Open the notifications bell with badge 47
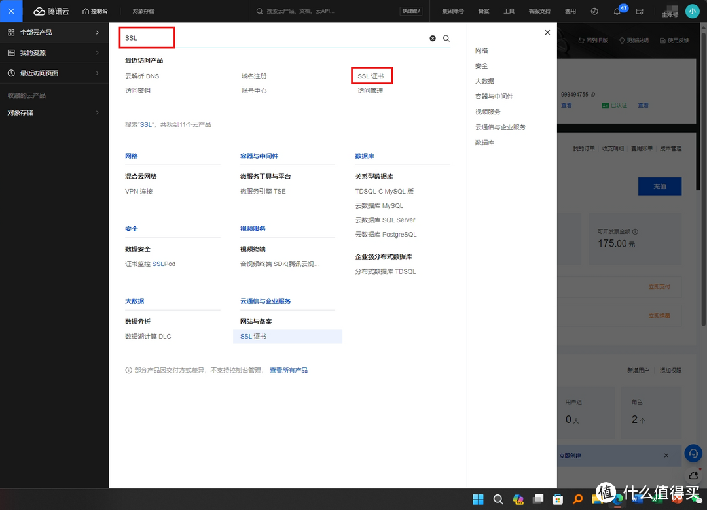The image size is (707, 510). [617, 11]
